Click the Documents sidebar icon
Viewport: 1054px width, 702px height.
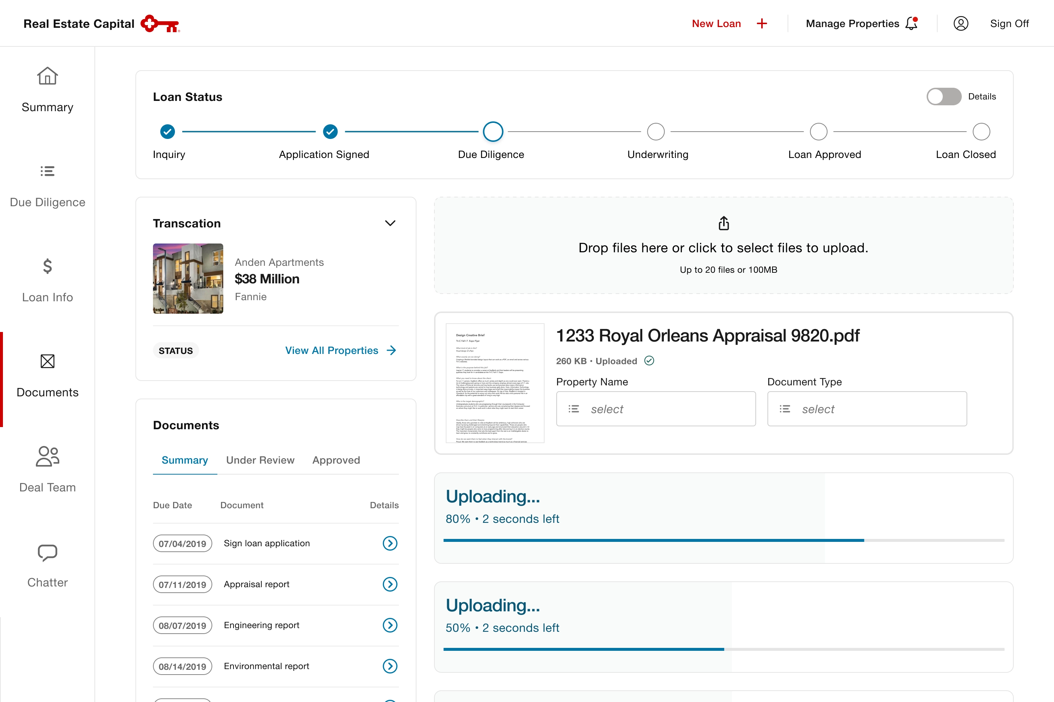(x=47, y=362)
